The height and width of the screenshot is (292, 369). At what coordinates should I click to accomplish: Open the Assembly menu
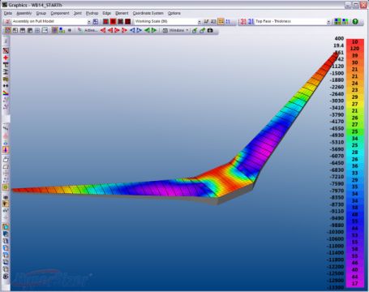pos(24,13)
